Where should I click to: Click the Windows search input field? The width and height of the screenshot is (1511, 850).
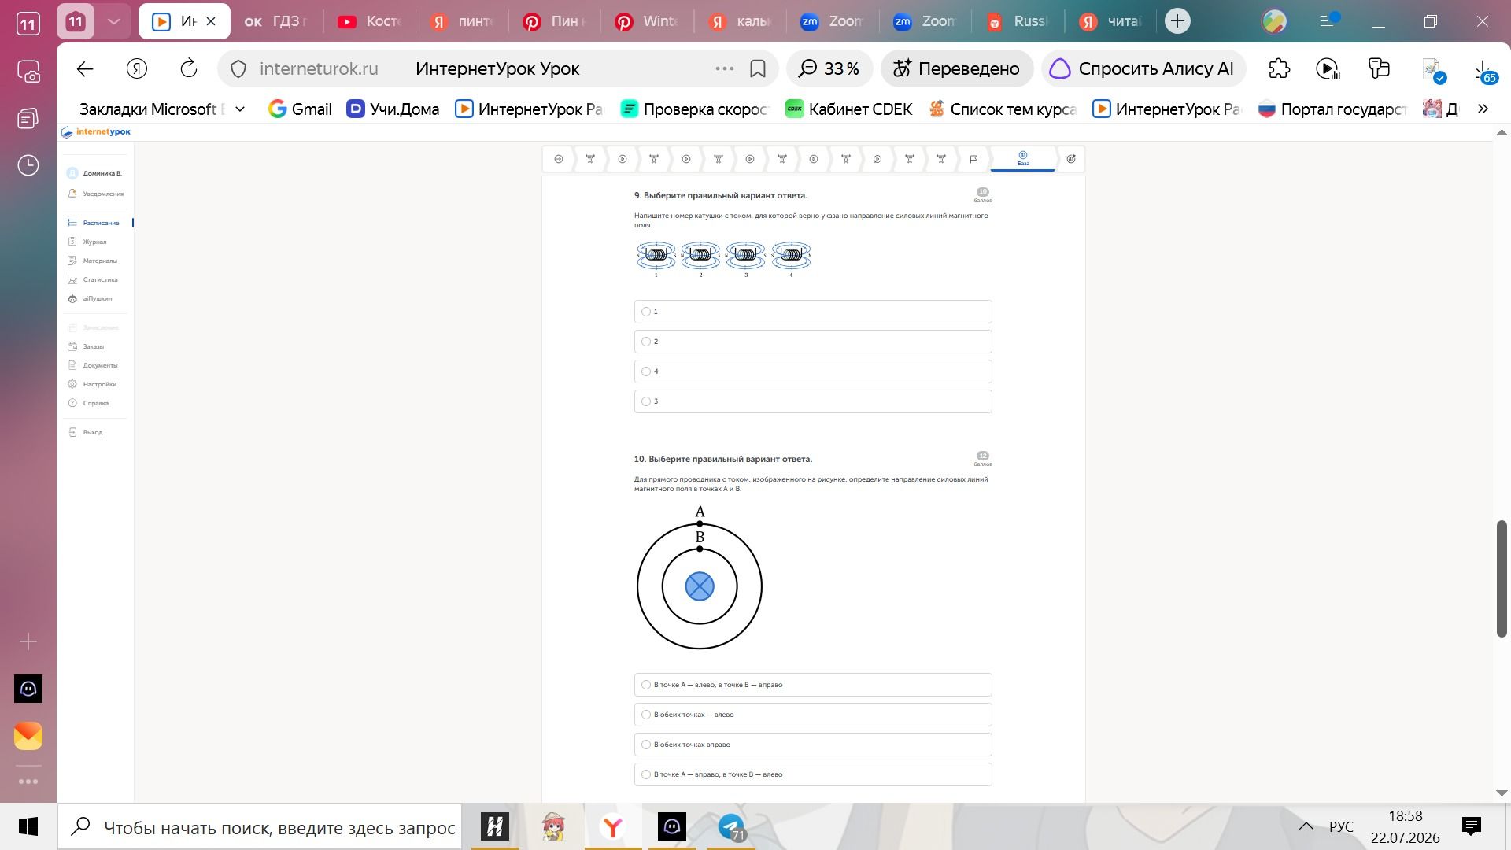[x=260, y=827]
